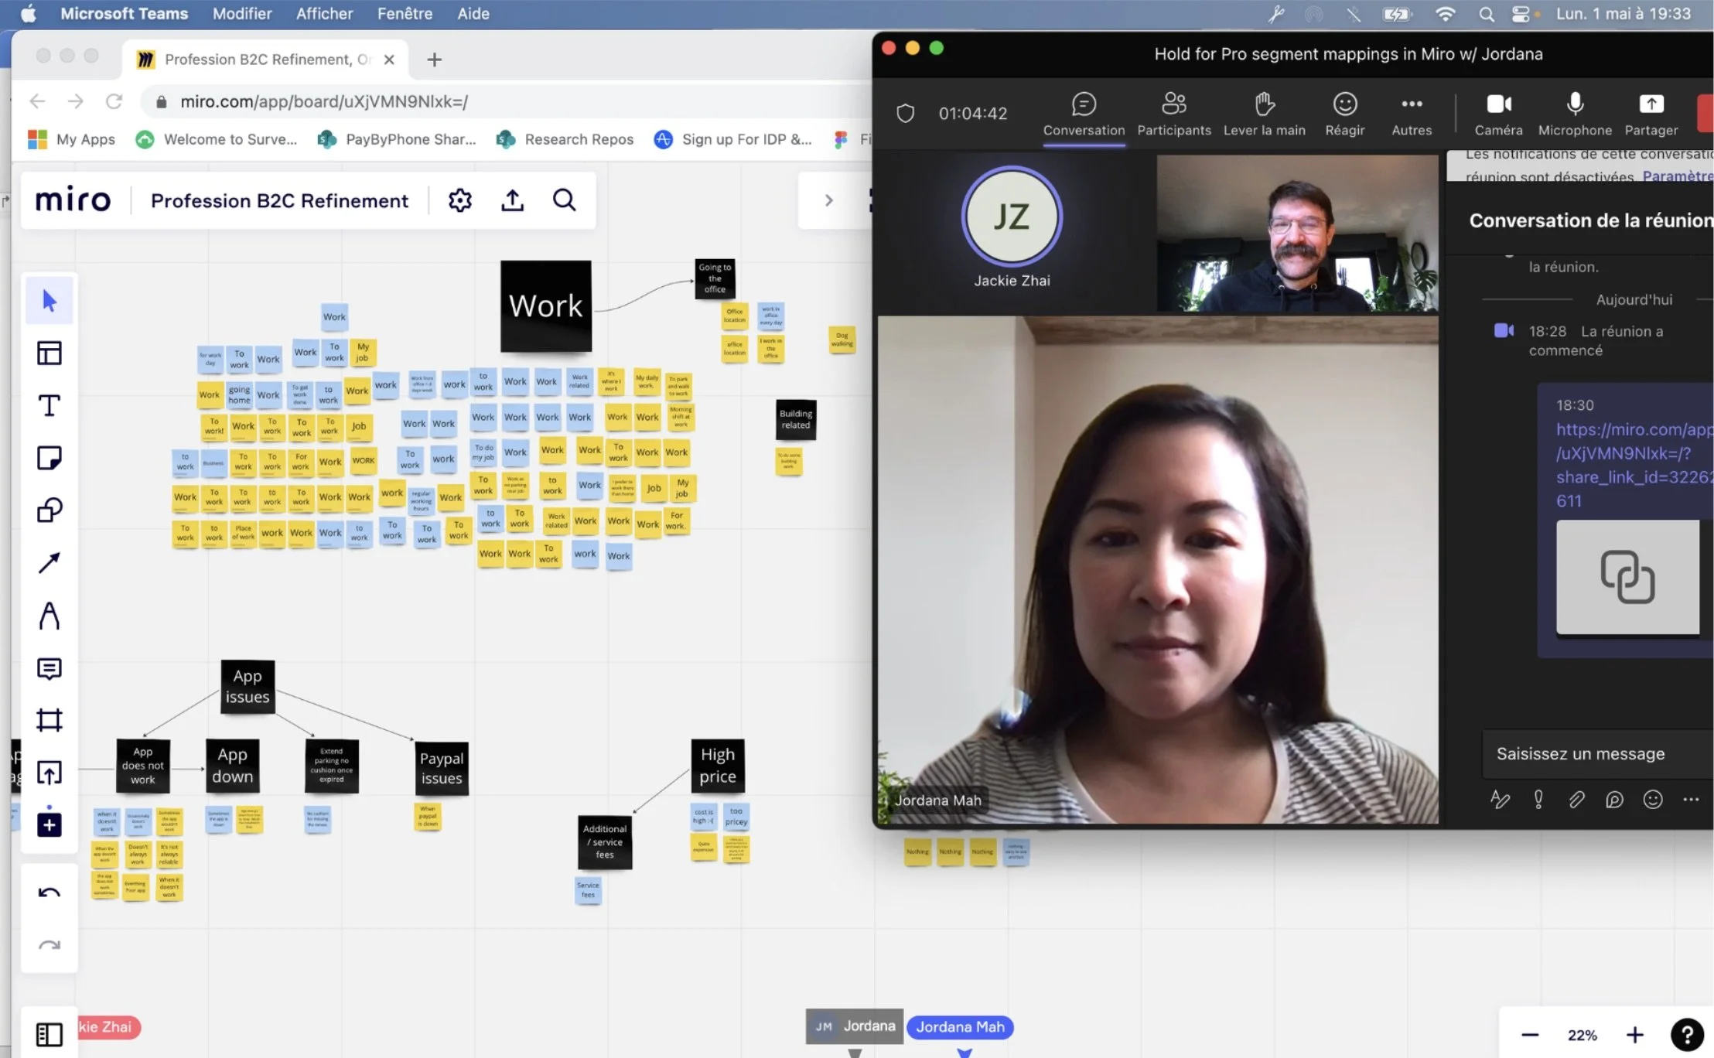Pick the connection line arrow tool

coord(50,562)
